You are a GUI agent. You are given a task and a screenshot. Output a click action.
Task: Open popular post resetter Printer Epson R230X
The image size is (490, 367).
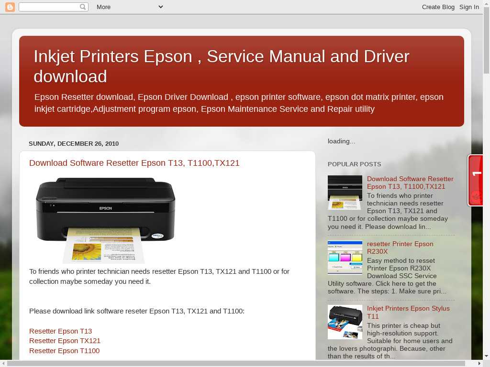[400, 248]
